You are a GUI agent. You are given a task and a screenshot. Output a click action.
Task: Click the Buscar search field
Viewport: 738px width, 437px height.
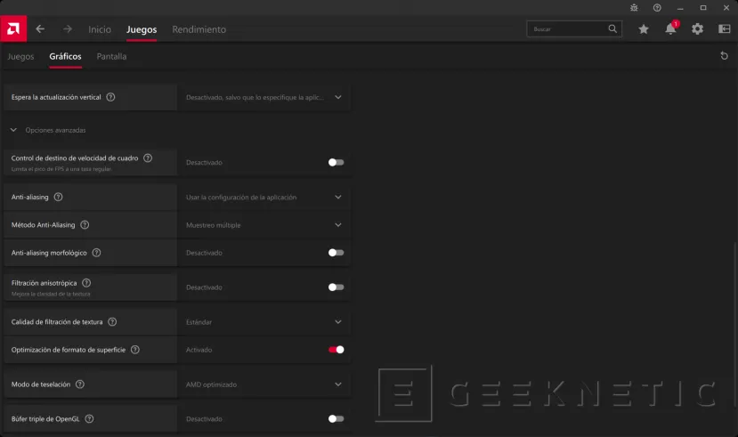(568, 29)
